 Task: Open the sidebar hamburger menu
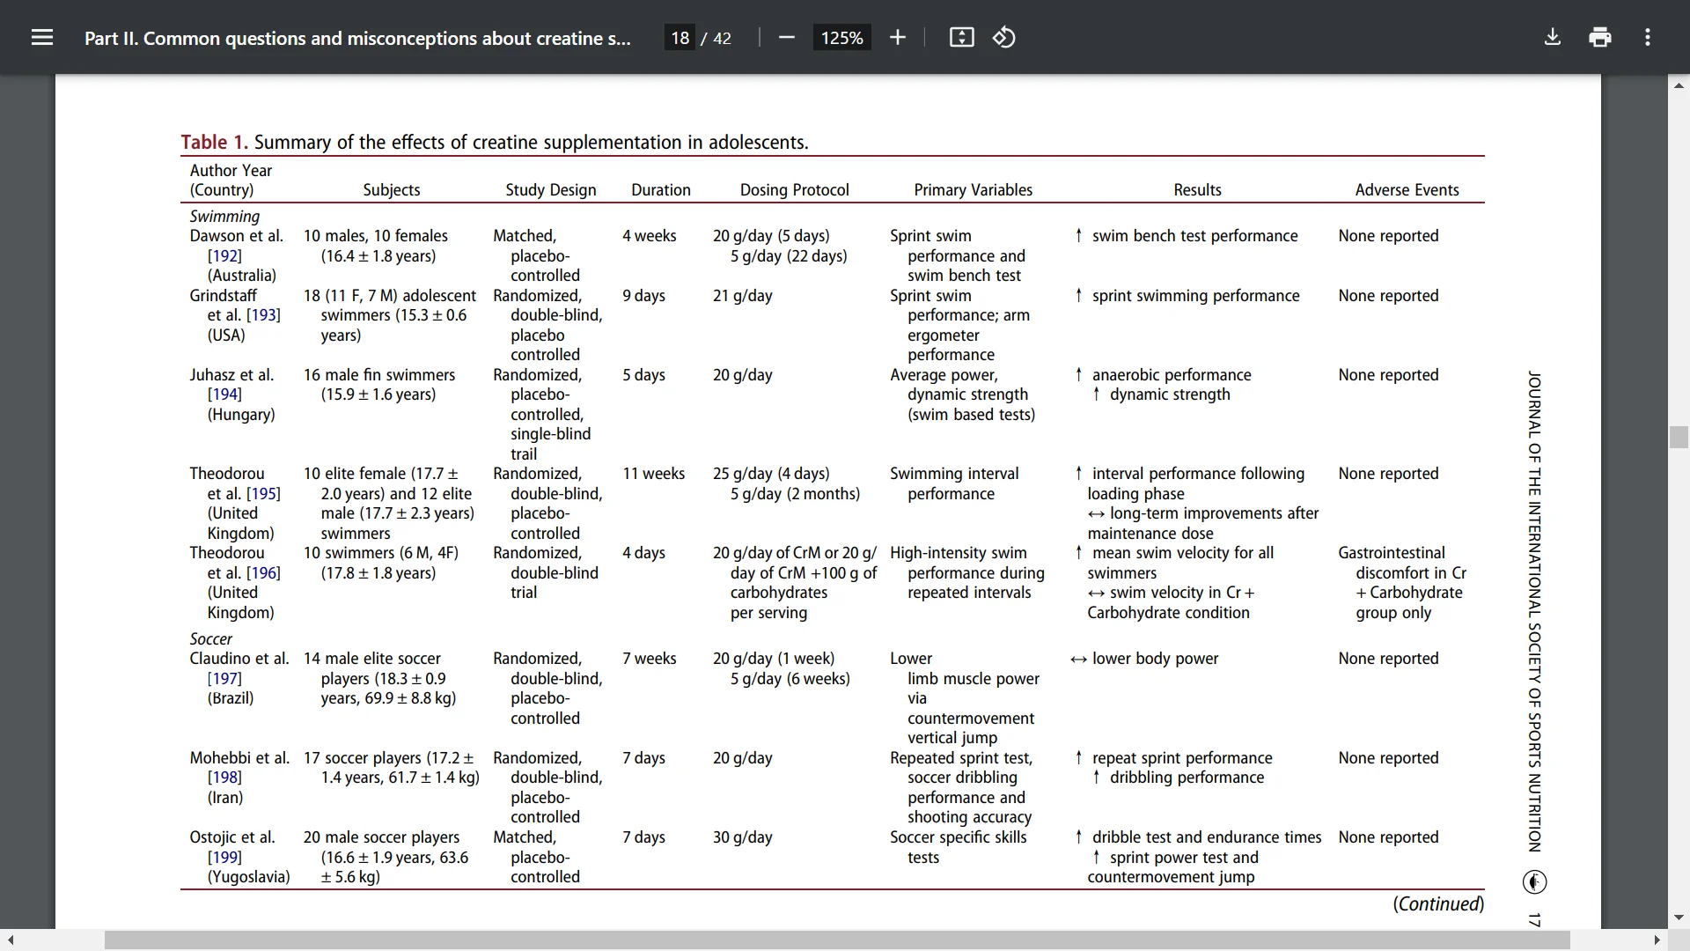42,37
